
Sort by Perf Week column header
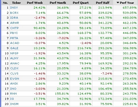tap(35, 3)
